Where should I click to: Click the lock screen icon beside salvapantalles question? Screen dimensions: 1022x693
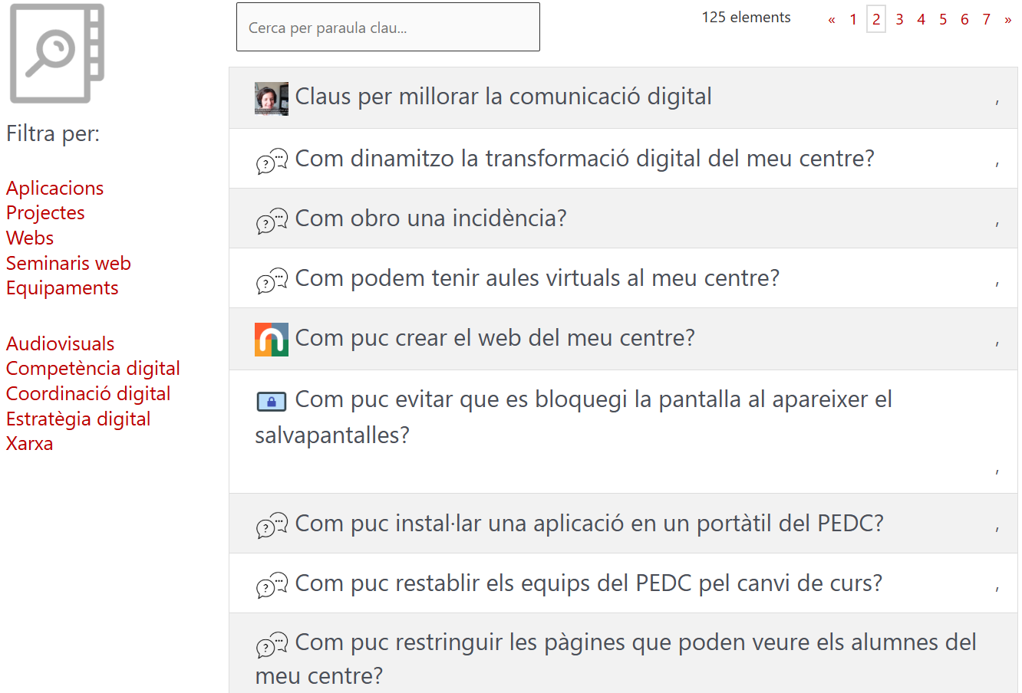click(271, 401)
